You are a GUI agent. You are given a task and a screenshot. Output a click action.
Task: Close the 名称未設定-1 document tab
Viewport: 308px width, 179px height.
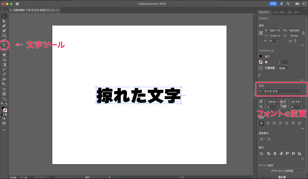point(11,10)
